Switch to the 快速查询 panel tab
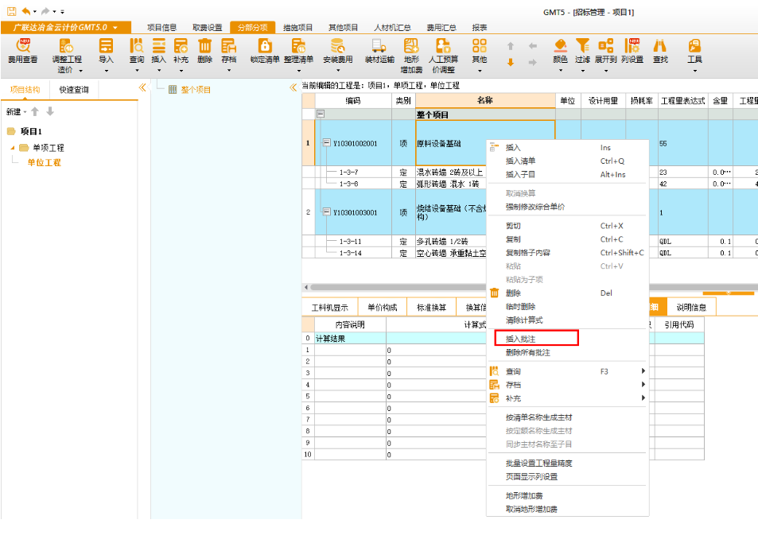Image resolution: width=758 pixels, height=543 pixels. click(x=74, y=90)
